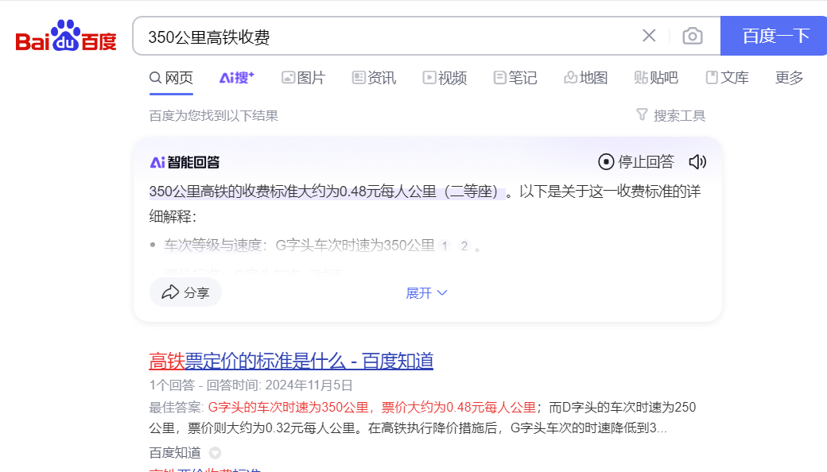This screenshot has width=827, height=472.
Task: Click the 停止回答 stop button
Action: coord(636,162)
